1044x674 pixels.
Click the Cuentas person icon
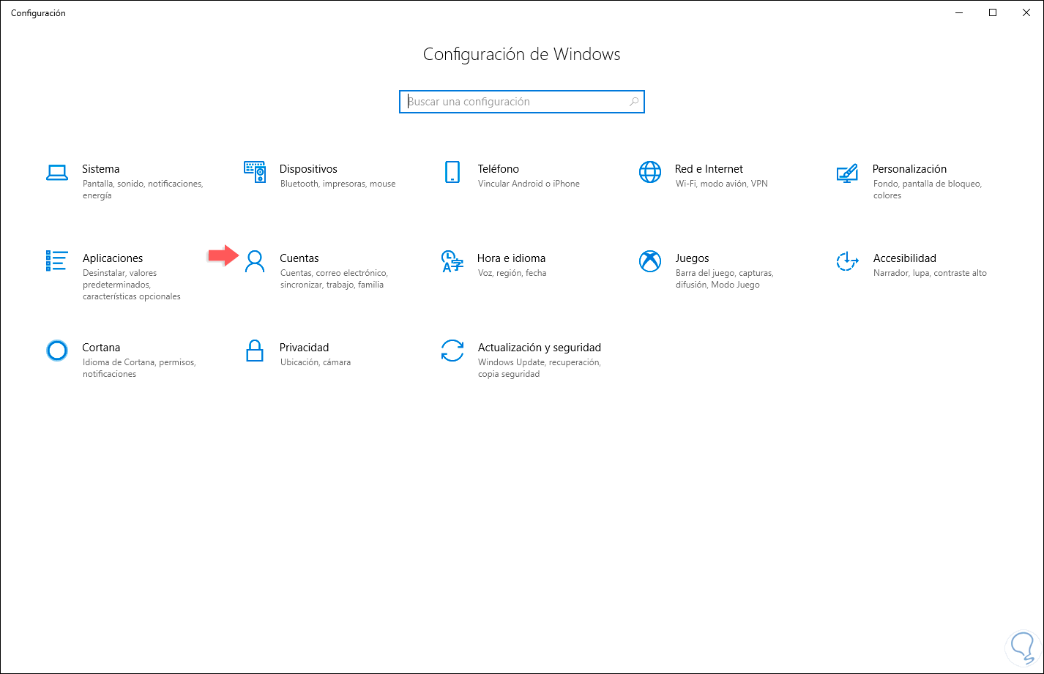tap(255, 261)
